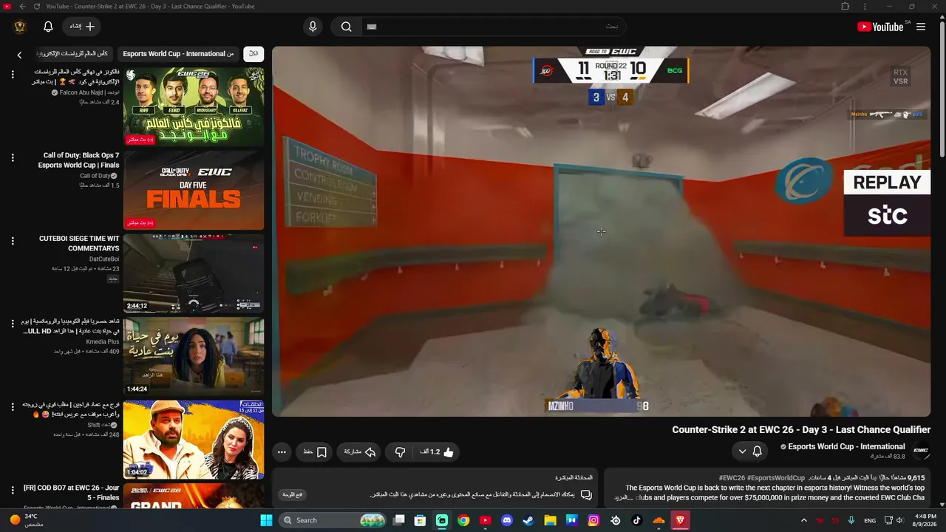Select the كأس العالم للرياضات الإلكترونية chip

(72, 54)
